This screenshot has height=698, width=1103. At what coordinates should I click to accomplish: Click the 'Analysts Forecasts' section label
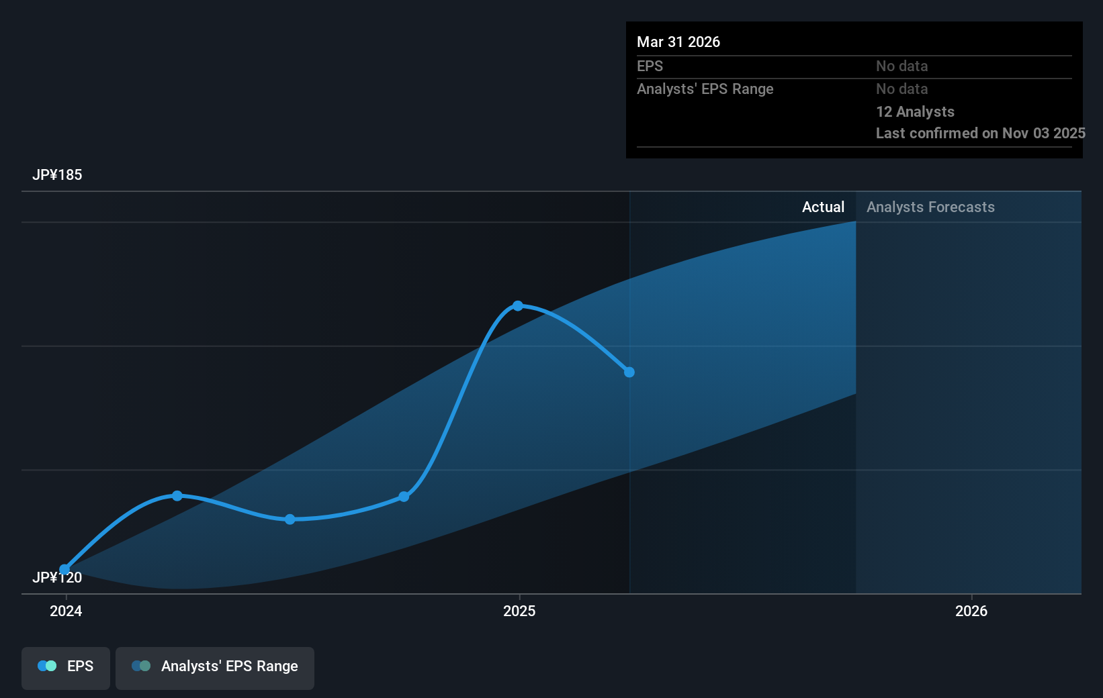[930, 207]
